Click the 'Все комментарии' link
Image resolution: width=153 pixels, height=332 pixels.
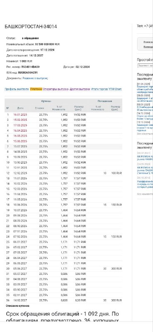[x=145, y=194]
